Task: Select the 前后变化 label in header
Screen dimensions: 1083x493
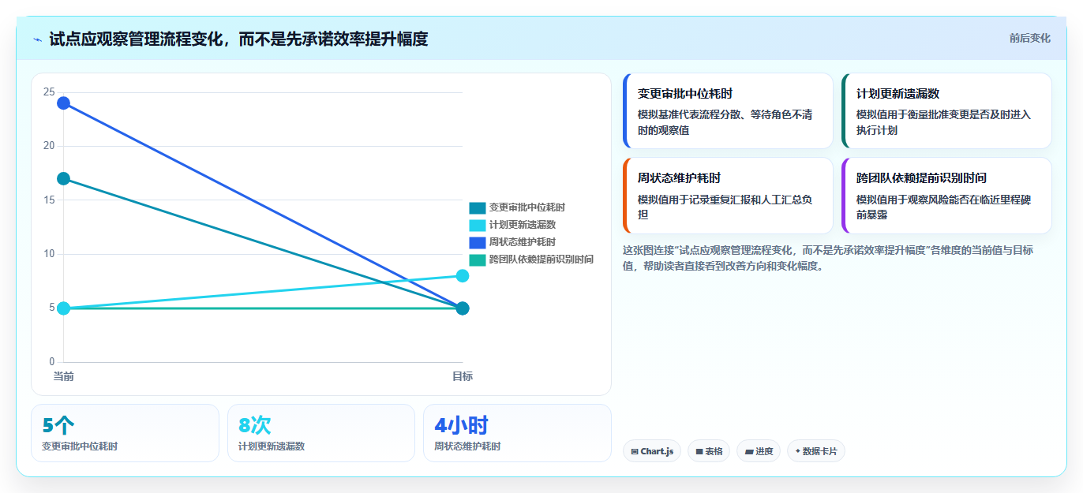Action: (x=1029, y=38)
